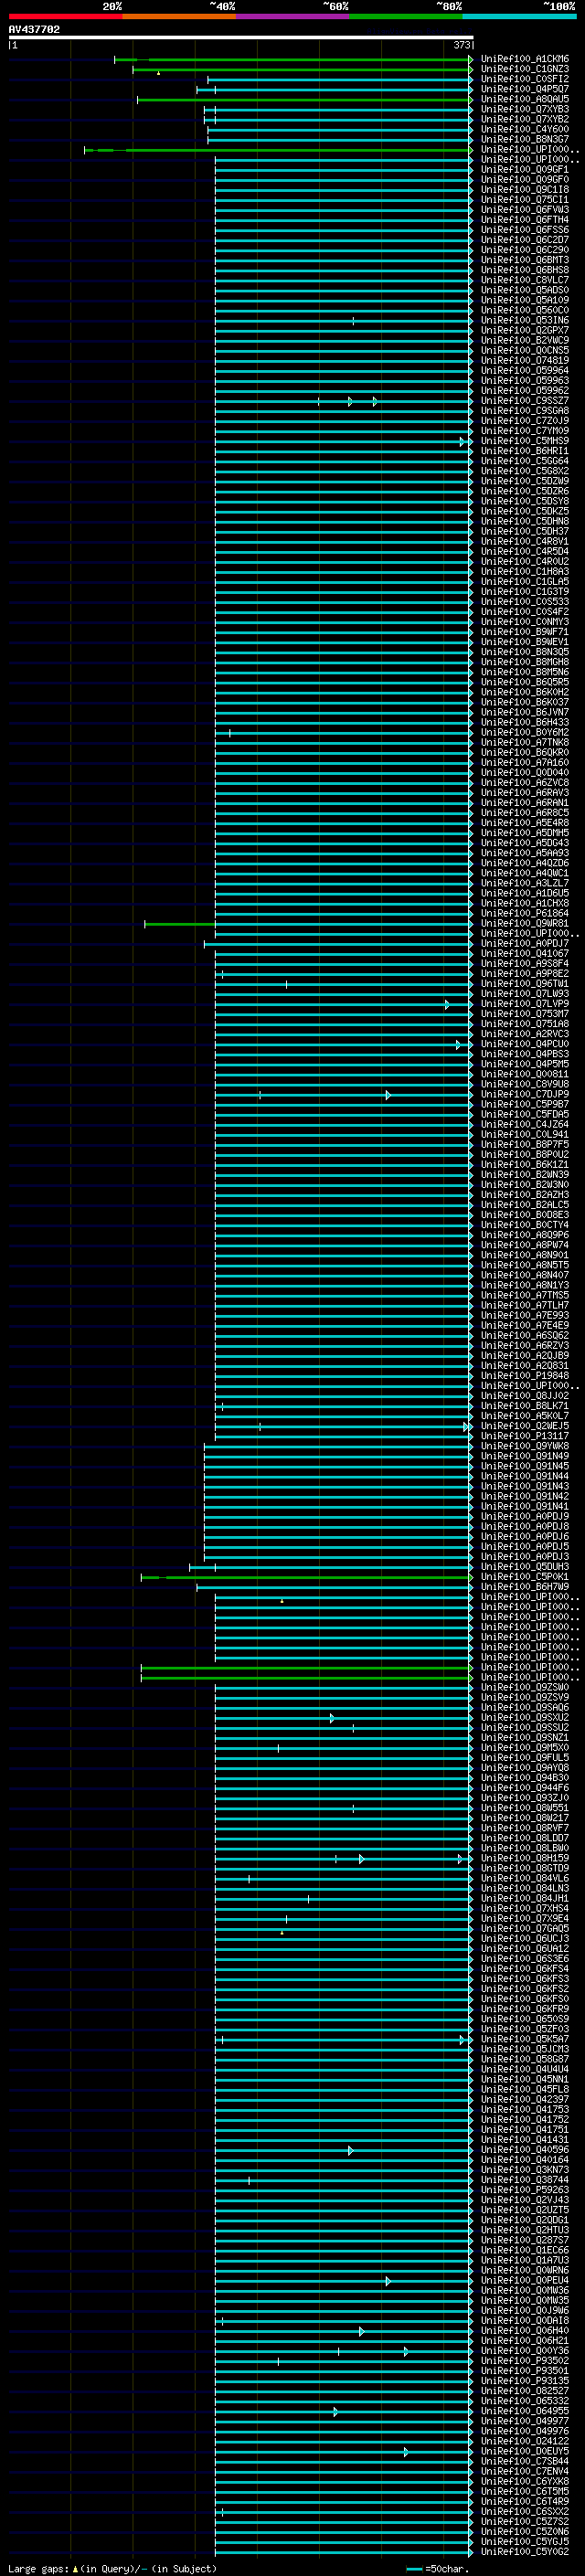This screenshot has width=585, height=2576.
Task: Select hit label UniRef100_A9S8F4
Action: coord(525,963)
